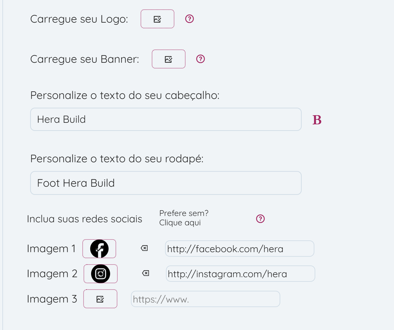Click the facebook.com/hera URL field
This screenshot has width=394, height=330.
click(240, 249)
